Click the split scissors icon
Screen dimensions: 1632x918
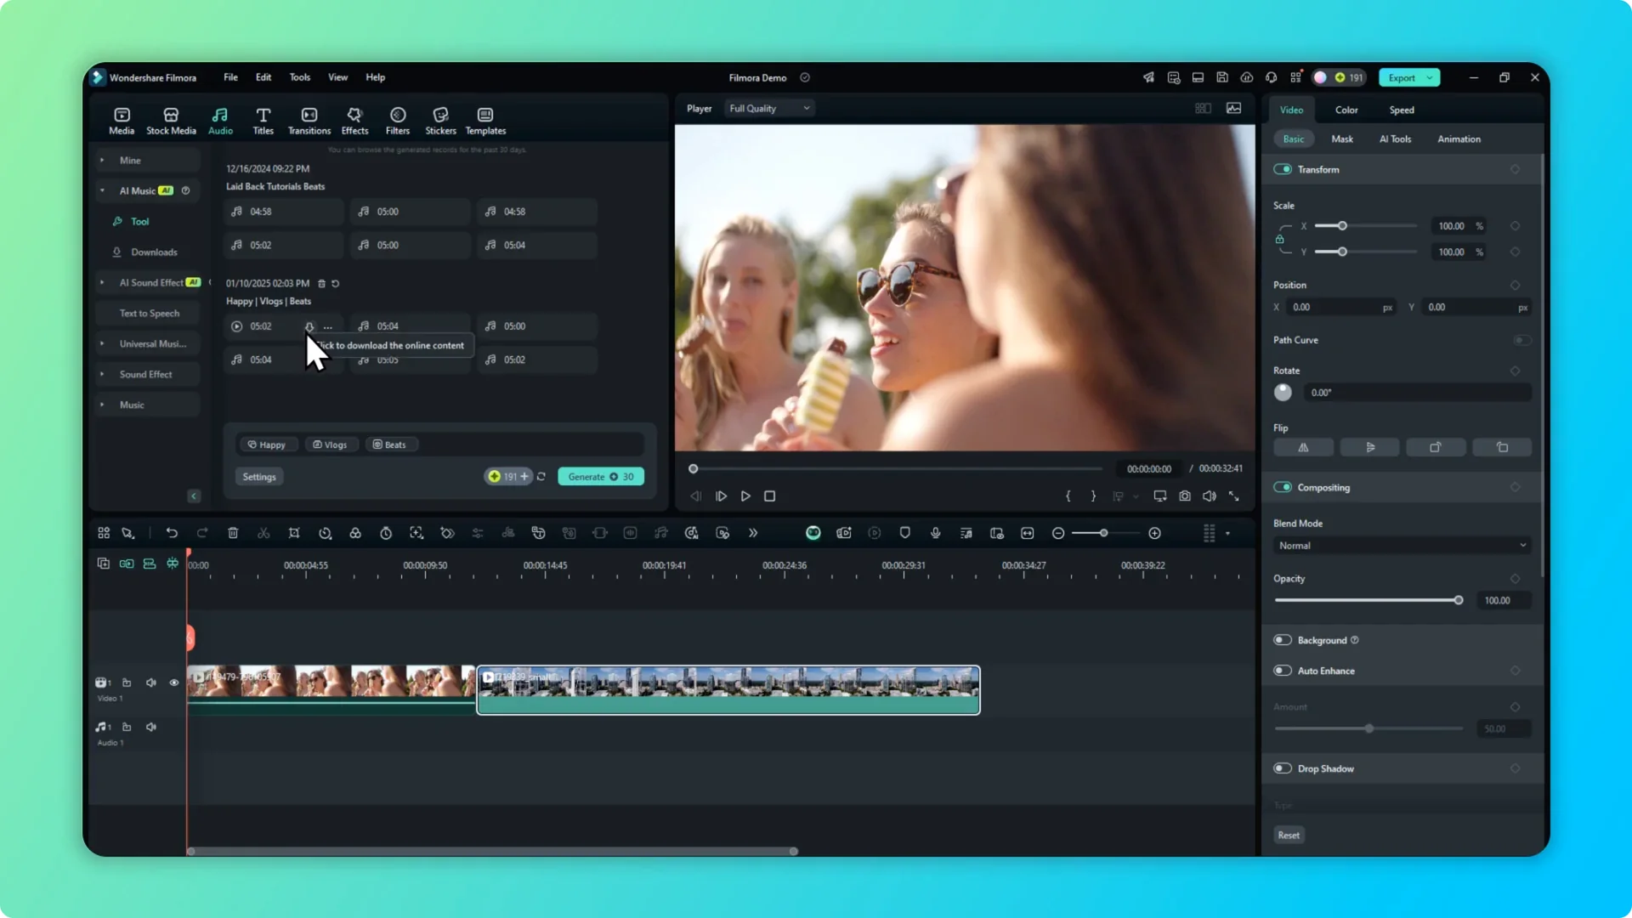click(263, 533)
